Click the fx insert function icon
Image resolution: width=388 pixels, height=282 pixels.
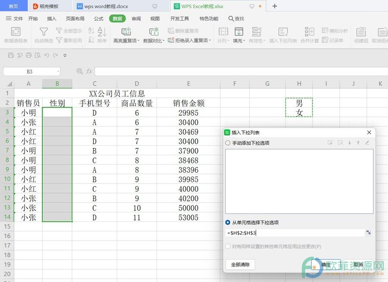(89, 71)
